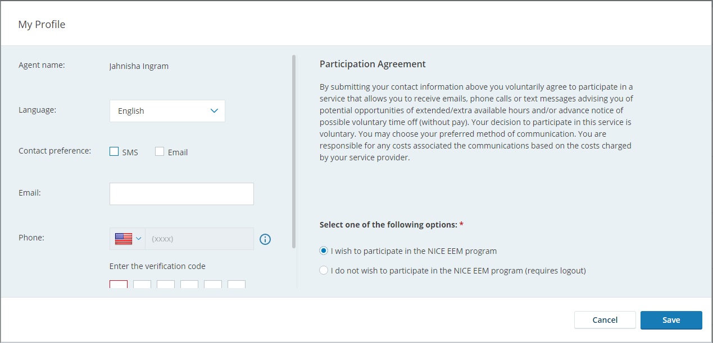The width and height of the screenshot is (713, 343).
Task: Tick the Email contact preference checkbox
Action: (x=160, y=152)
